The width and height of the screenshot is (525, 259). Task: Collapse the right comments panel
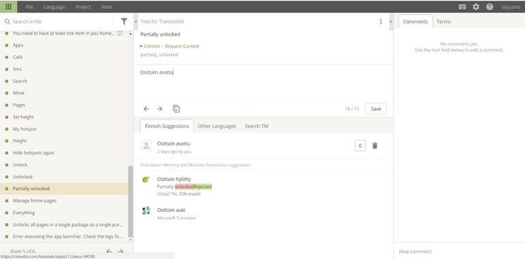tap(391, 21)
